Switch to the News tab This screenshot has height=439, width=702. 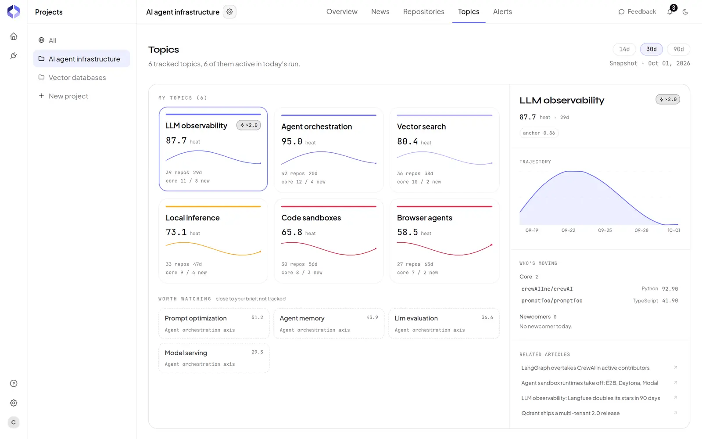click(x=380, y=12)
